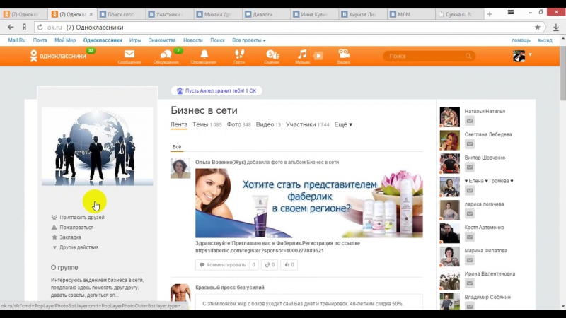Switch to Участники tab
The height and width of the screenshot is (318, 566).
coord(308,125)
